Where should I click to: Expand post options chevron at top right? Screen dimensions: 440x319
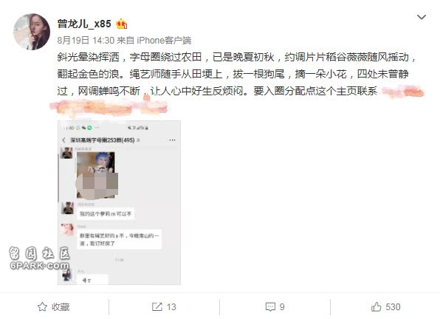click(x=422, y=17)
